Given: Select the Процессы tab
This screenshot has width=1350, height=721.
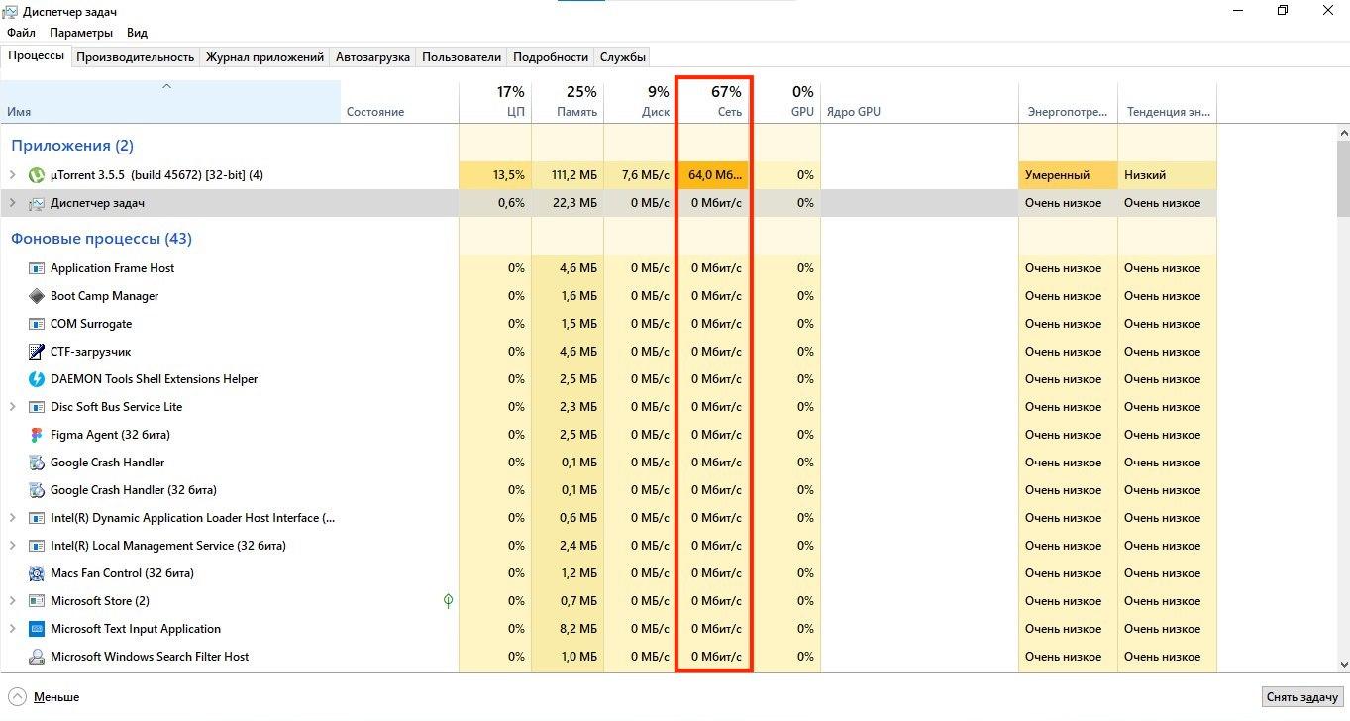Looking at the screenshot, I should click(x=37, y=55).
